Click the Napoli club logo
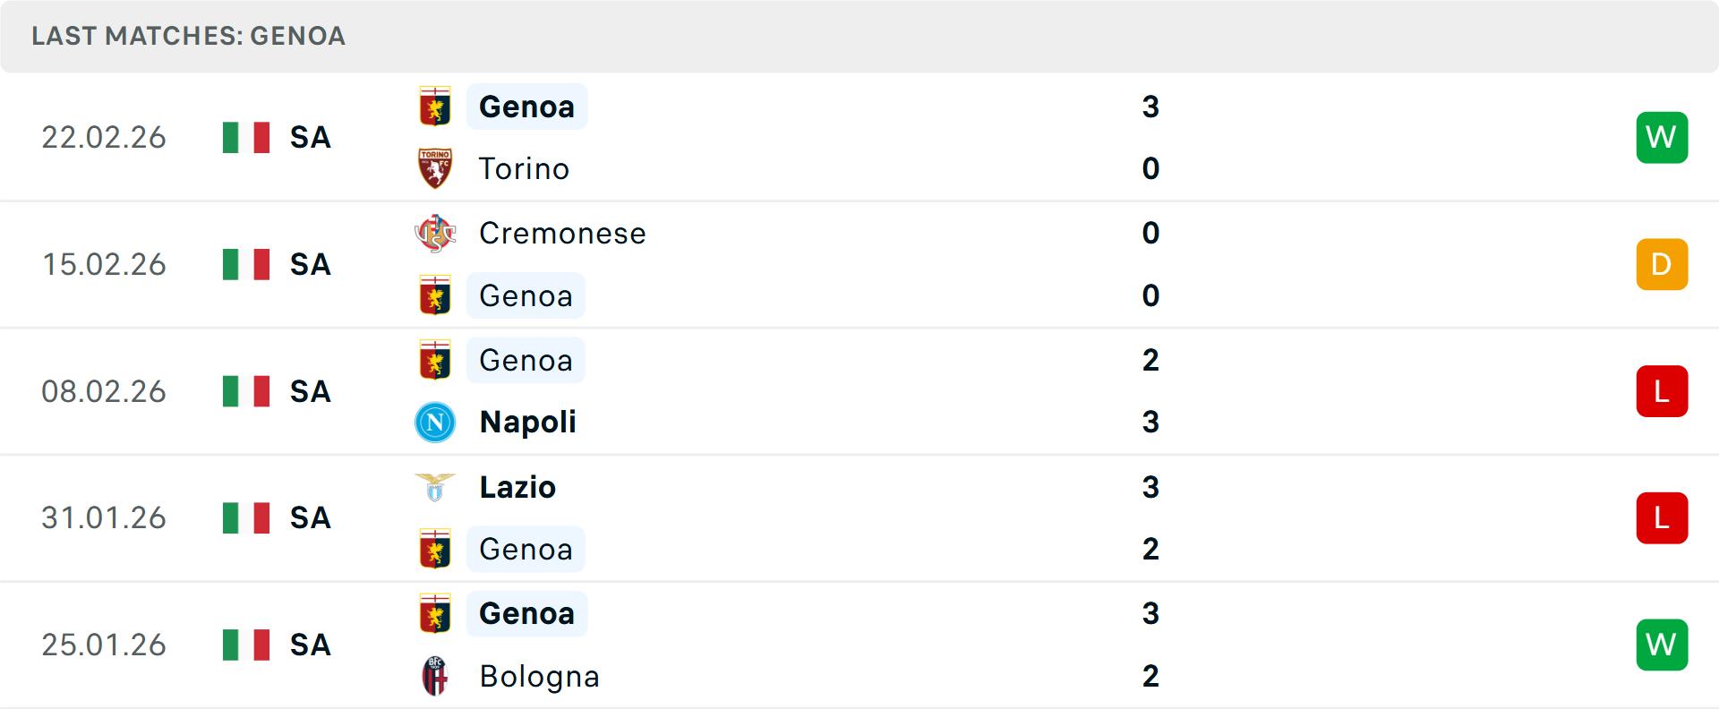This screenshot has width=1719, height=709. click(x=435, y=422)
